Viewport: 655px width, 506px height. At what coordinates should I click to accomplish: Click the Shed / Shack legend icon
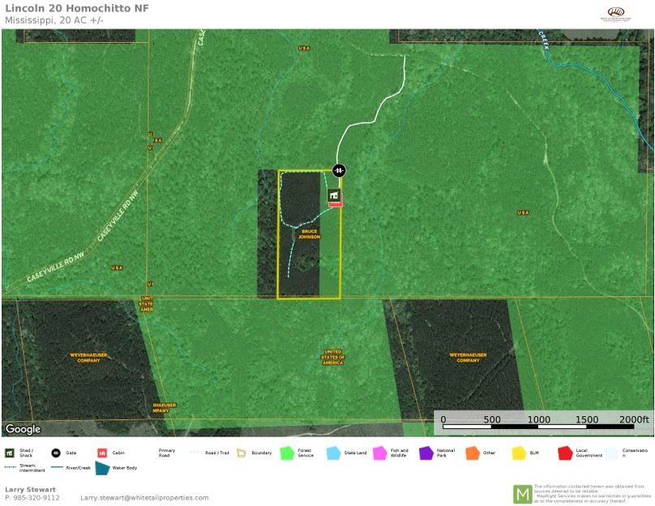click(x=9, y=453)
